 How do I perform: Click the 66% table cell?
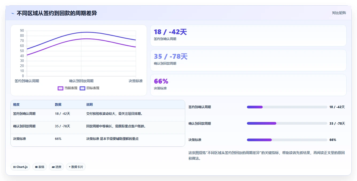pyautogui.click(x=58, y=139)
